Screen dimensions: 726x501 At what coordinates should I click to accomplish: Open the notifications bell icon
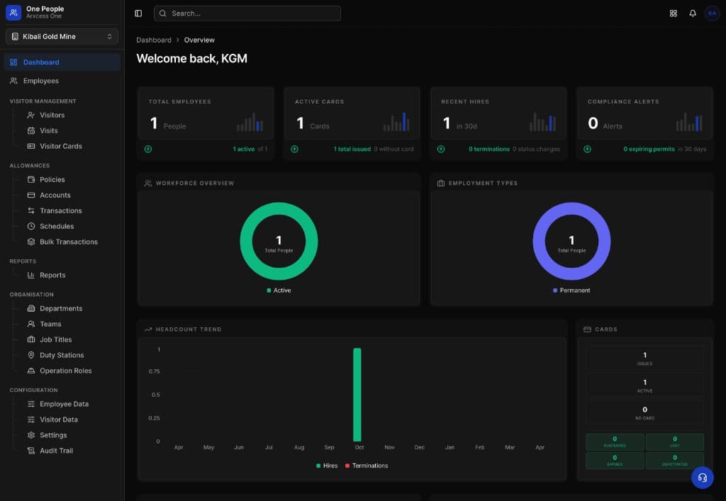pos(693,13)
